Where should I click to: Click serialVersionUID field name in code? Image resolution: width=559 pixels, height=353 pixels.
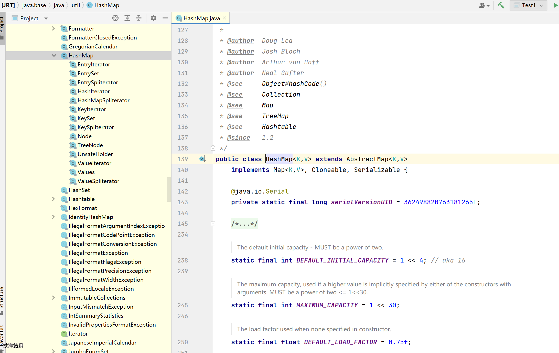click(x=361, y=202)
